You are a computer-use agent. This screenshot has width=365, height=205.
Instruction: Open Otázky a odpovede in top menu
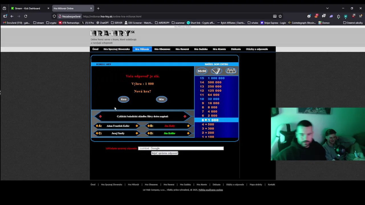(257, 49)
